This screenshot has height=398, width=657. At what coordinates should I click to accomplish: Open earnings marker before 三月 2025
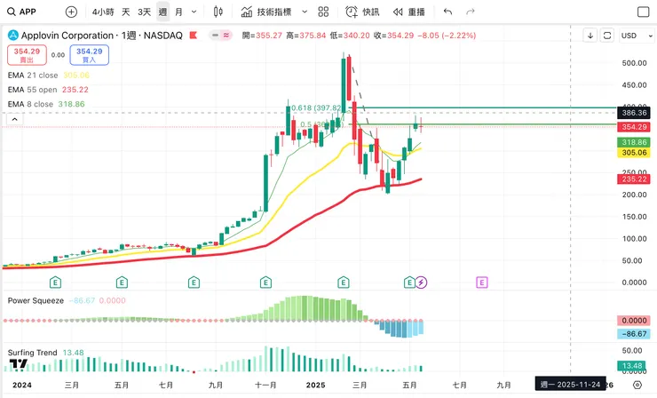tap(344, 283)
